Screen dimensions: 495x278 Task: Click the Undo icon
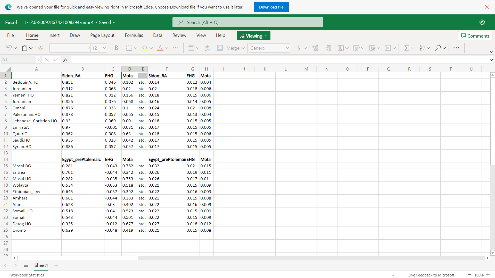9,48
